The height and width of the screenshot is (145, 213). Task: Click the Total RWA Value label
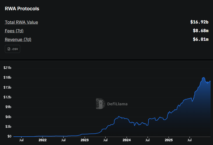tap(21, 22)
